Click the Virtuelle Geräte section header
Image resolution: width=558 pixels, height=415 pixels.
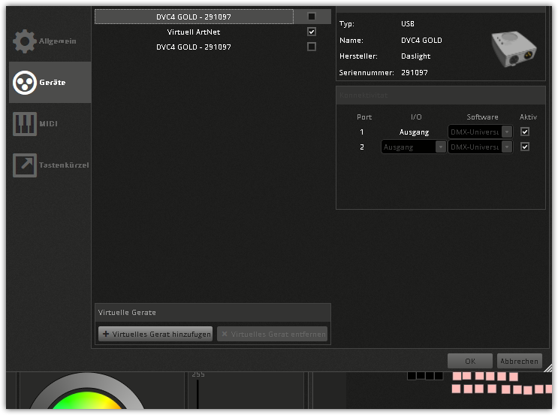[x=213, y=313]
